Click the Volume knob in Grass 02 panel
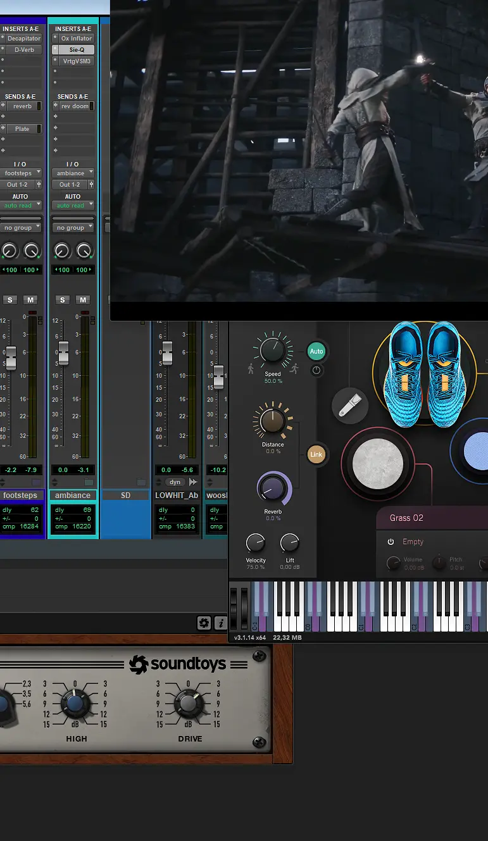The height and width of the screenshot is (841, 488). [x=394, y=563]
